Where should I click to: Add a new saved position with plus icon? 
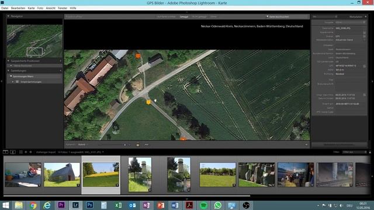click(60, 61)
